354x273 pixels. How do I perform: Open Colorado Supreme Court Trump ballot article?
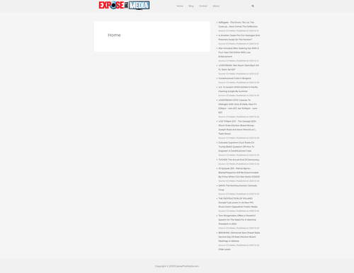[236, 146]
